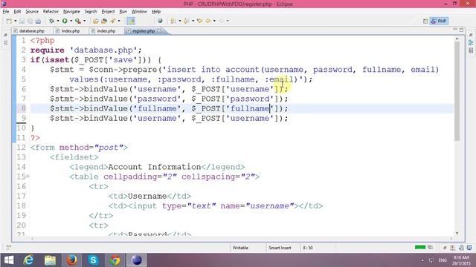
Task: Click the Forward navigation arrow icon
Action: 222,21
